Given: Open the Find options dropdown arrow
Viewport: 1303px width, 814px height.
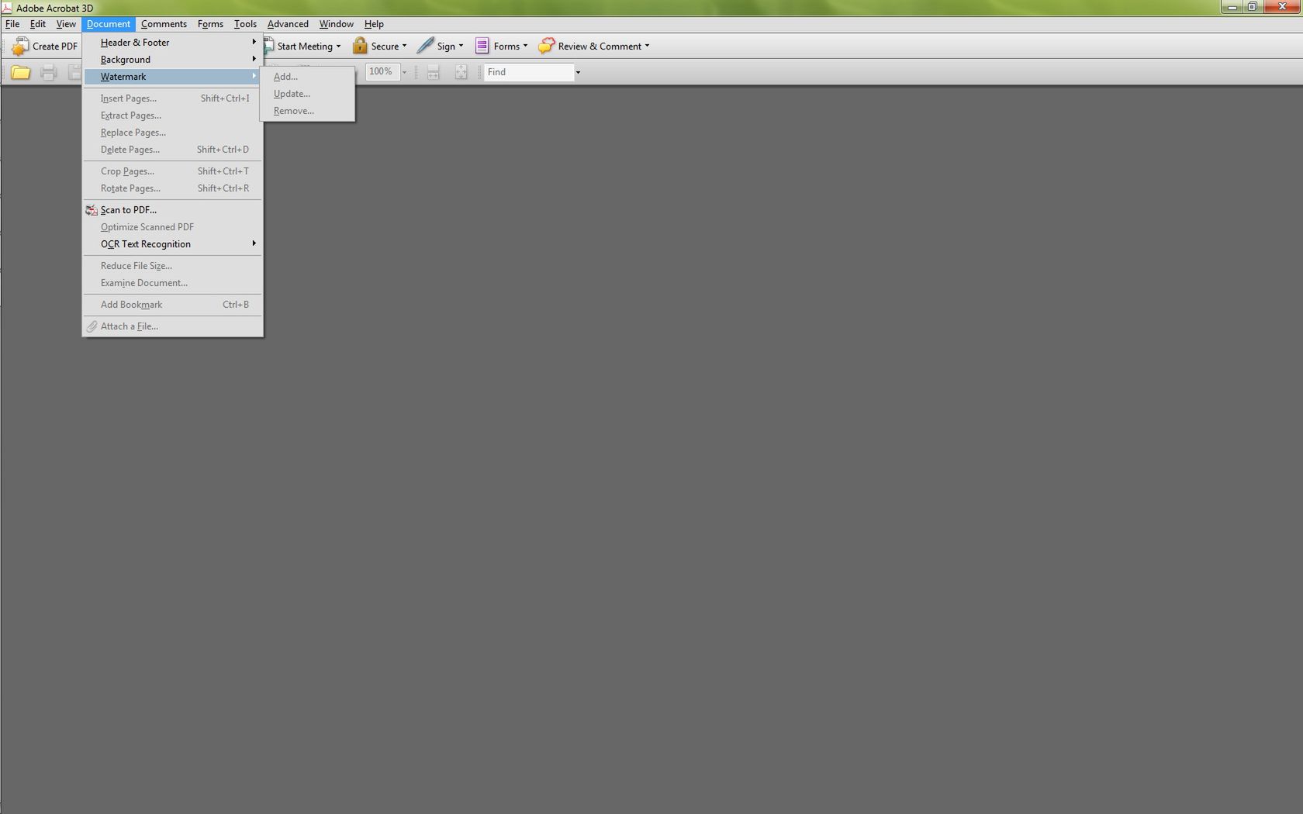Looking at the screenshot, I should pyautogui.click(x=578, y=72).
